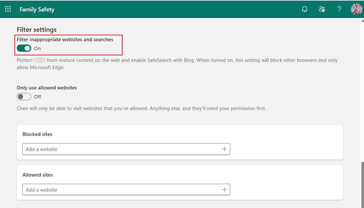Add an allowed site with the plus icon
Screen dimensions: 364x208
click(224, 189)
